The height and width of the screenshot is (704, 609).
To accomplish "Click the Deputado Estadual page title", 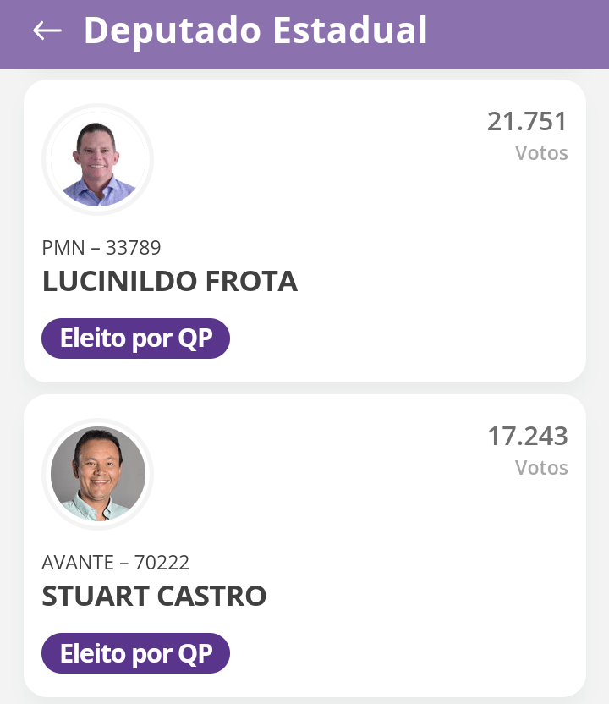I will click(x=255, y=31).
